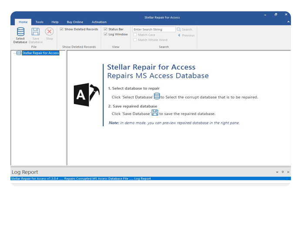Click the '2. Save repaired database' text
304x225 pixels.
pos(133,106)
